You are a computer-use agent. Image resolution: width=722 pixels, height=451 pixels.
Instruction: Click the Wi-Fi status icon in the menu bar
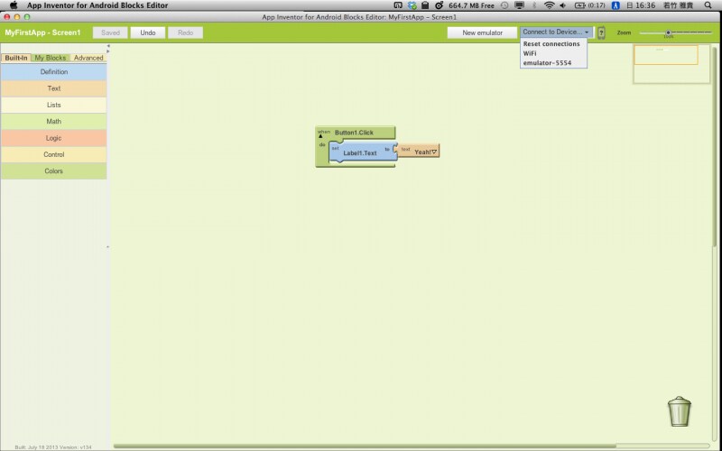548,5
